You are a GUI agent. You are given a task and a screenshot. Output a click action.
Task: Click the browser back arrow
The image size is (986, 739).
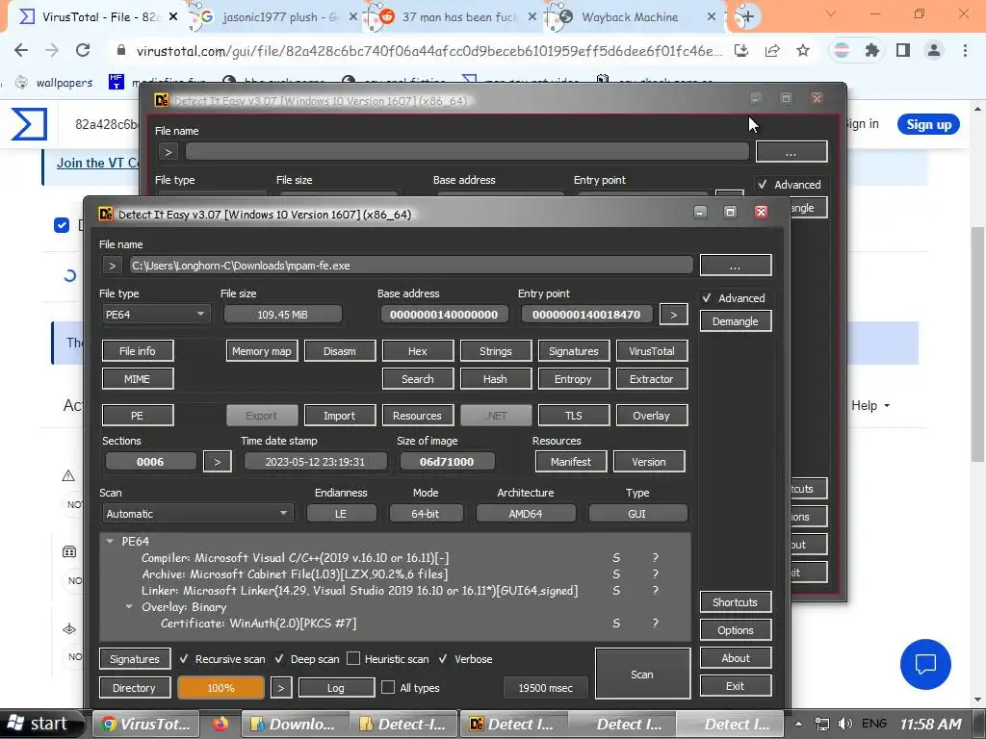pos(21,50)
